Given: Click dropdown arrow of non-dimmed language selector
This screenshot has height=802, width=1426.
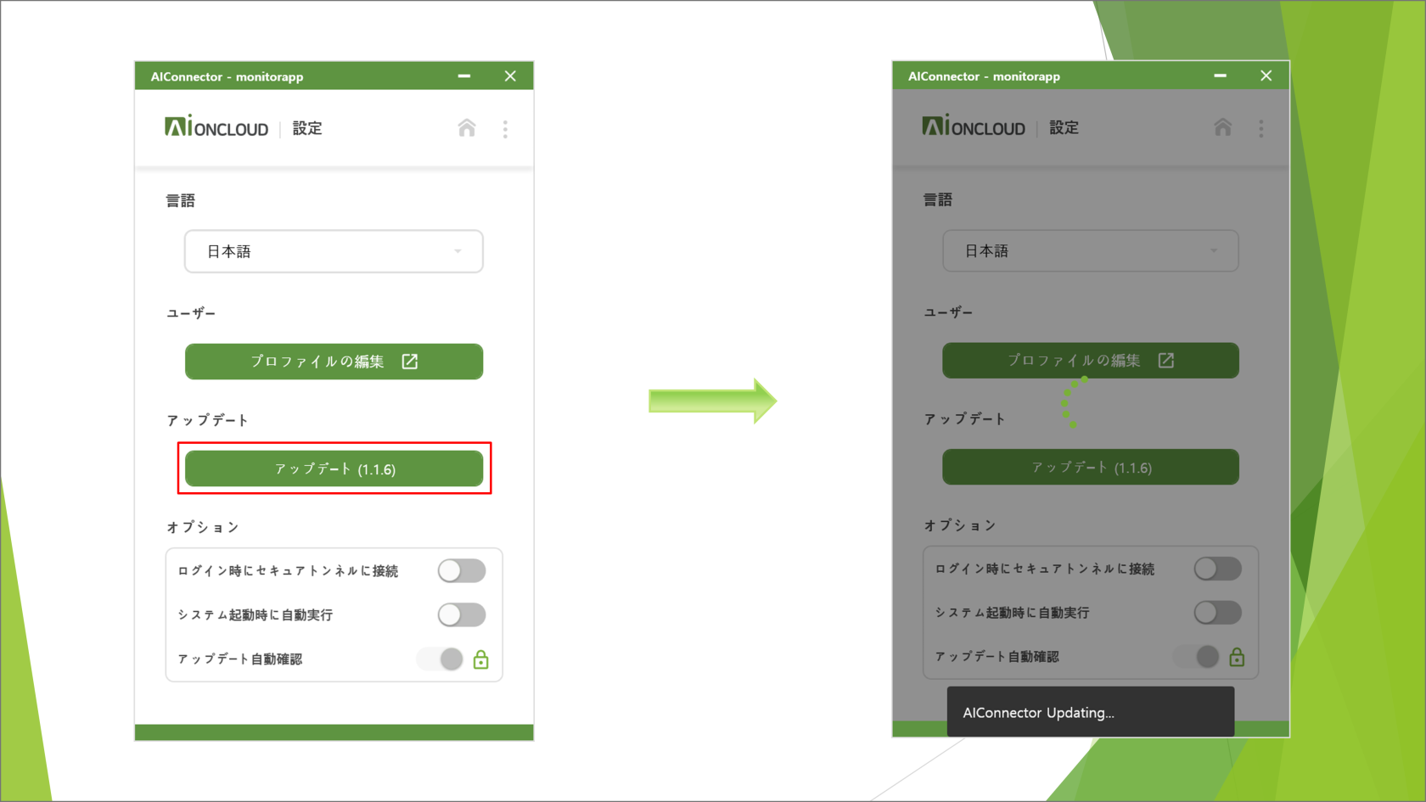Looking at the screenshot, I should click(458, 251).
